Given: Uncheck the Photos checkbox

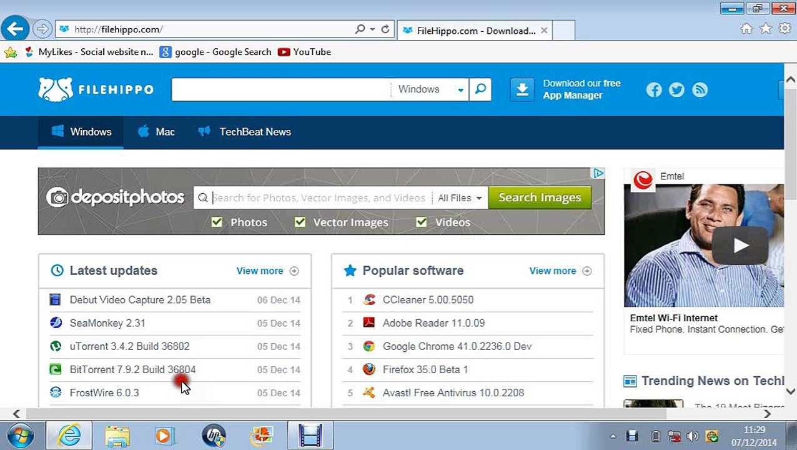Looking at the screenshot, I should click(217, 222).
